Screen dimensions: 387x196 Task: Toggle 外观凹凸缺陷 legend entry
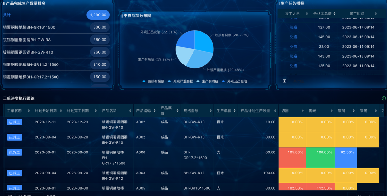[234, 81]
